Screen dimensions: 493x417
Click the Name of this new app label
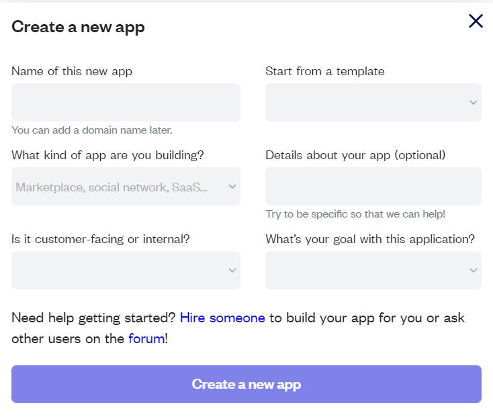pos(72,71)
